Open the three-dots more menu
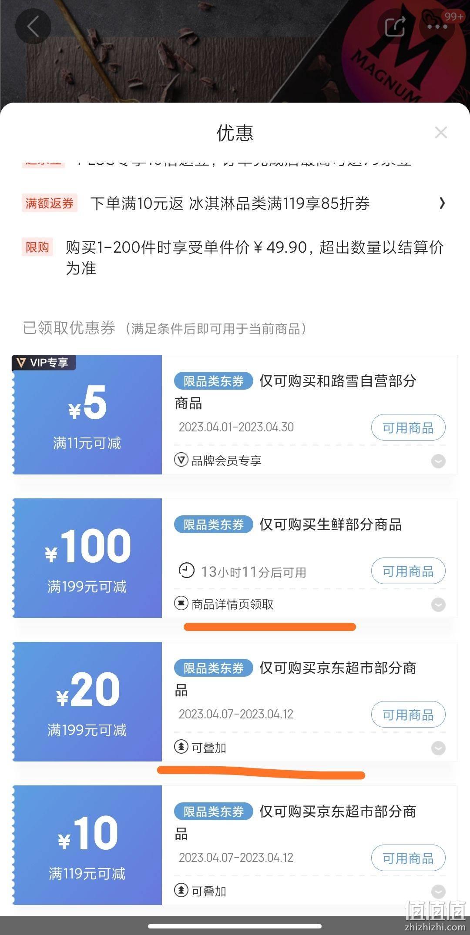 click(x=437, y=26)
